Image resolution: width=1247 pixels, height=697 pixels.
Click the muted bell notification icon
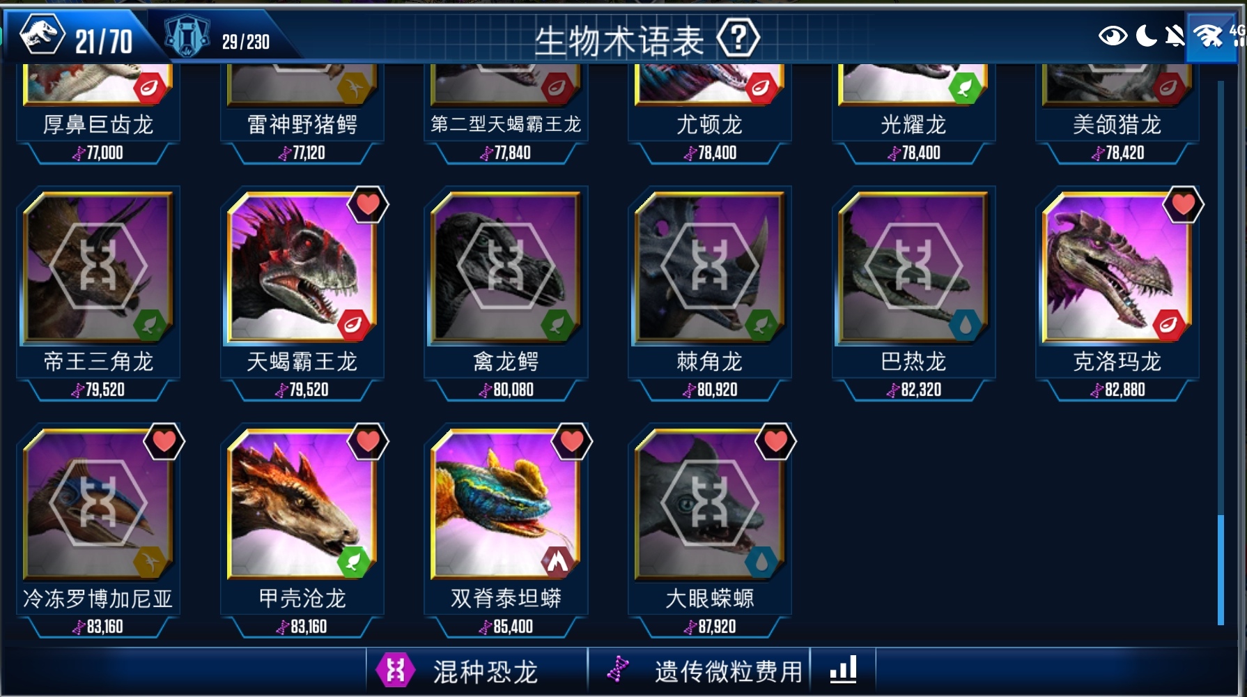tap(1175, 35)
